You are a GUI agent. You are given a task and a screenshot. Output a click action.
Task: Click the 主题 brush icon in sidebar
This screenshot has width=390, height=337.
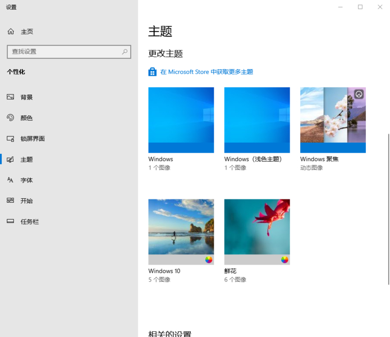pos(11,160)
